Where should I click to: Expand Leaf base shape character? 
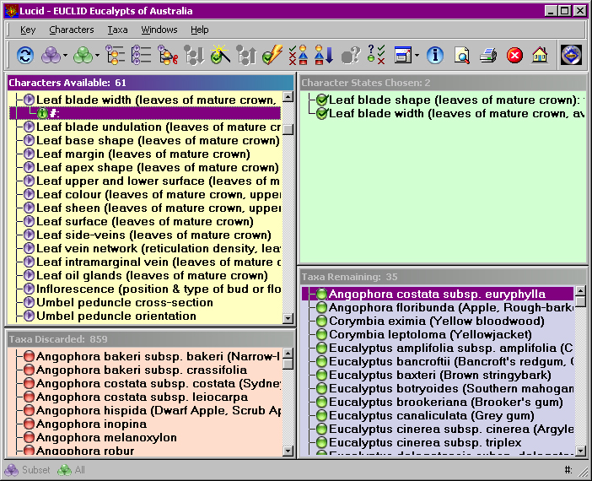click(29, 141)
